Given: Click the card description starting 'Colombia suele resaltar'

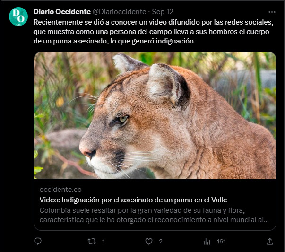Looking at the screenshot, I should click(154, 215).
